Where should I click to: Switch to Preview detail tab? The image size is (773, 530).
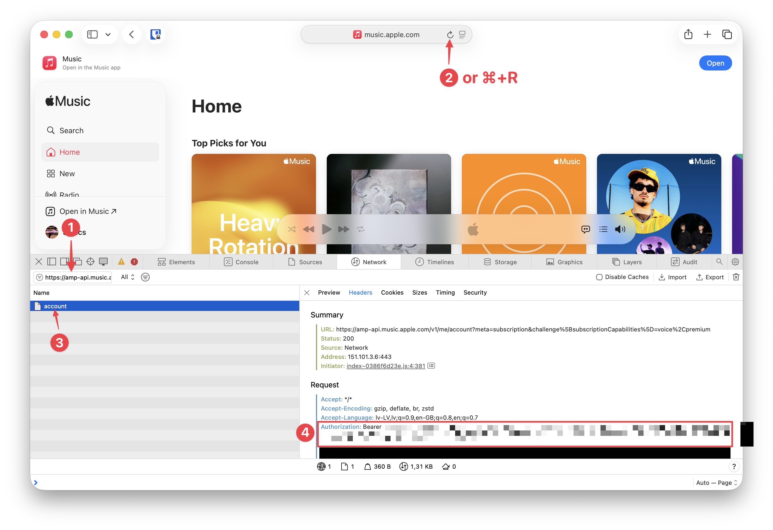pyautogui.click(x=329, y=293)
